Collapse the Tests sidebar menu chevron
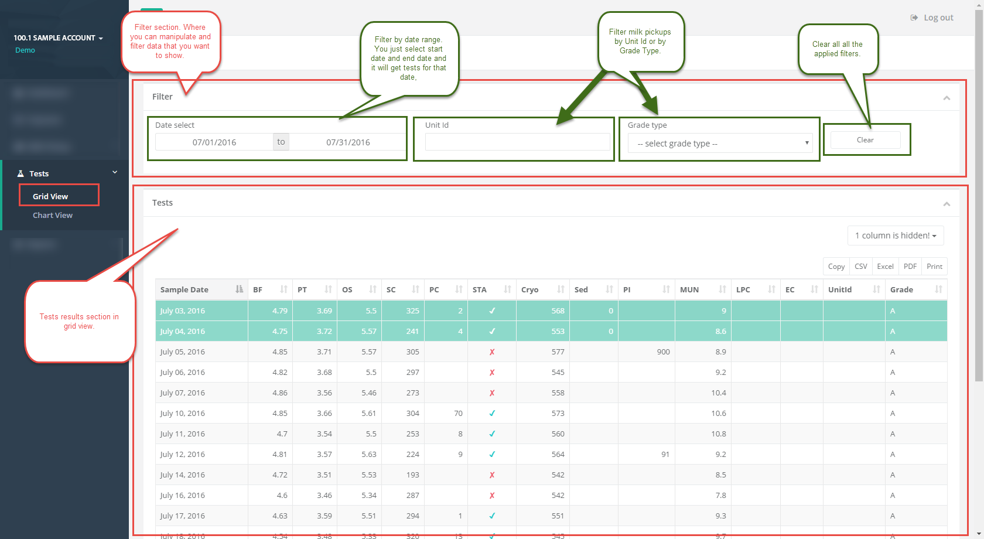 point(115,172)
